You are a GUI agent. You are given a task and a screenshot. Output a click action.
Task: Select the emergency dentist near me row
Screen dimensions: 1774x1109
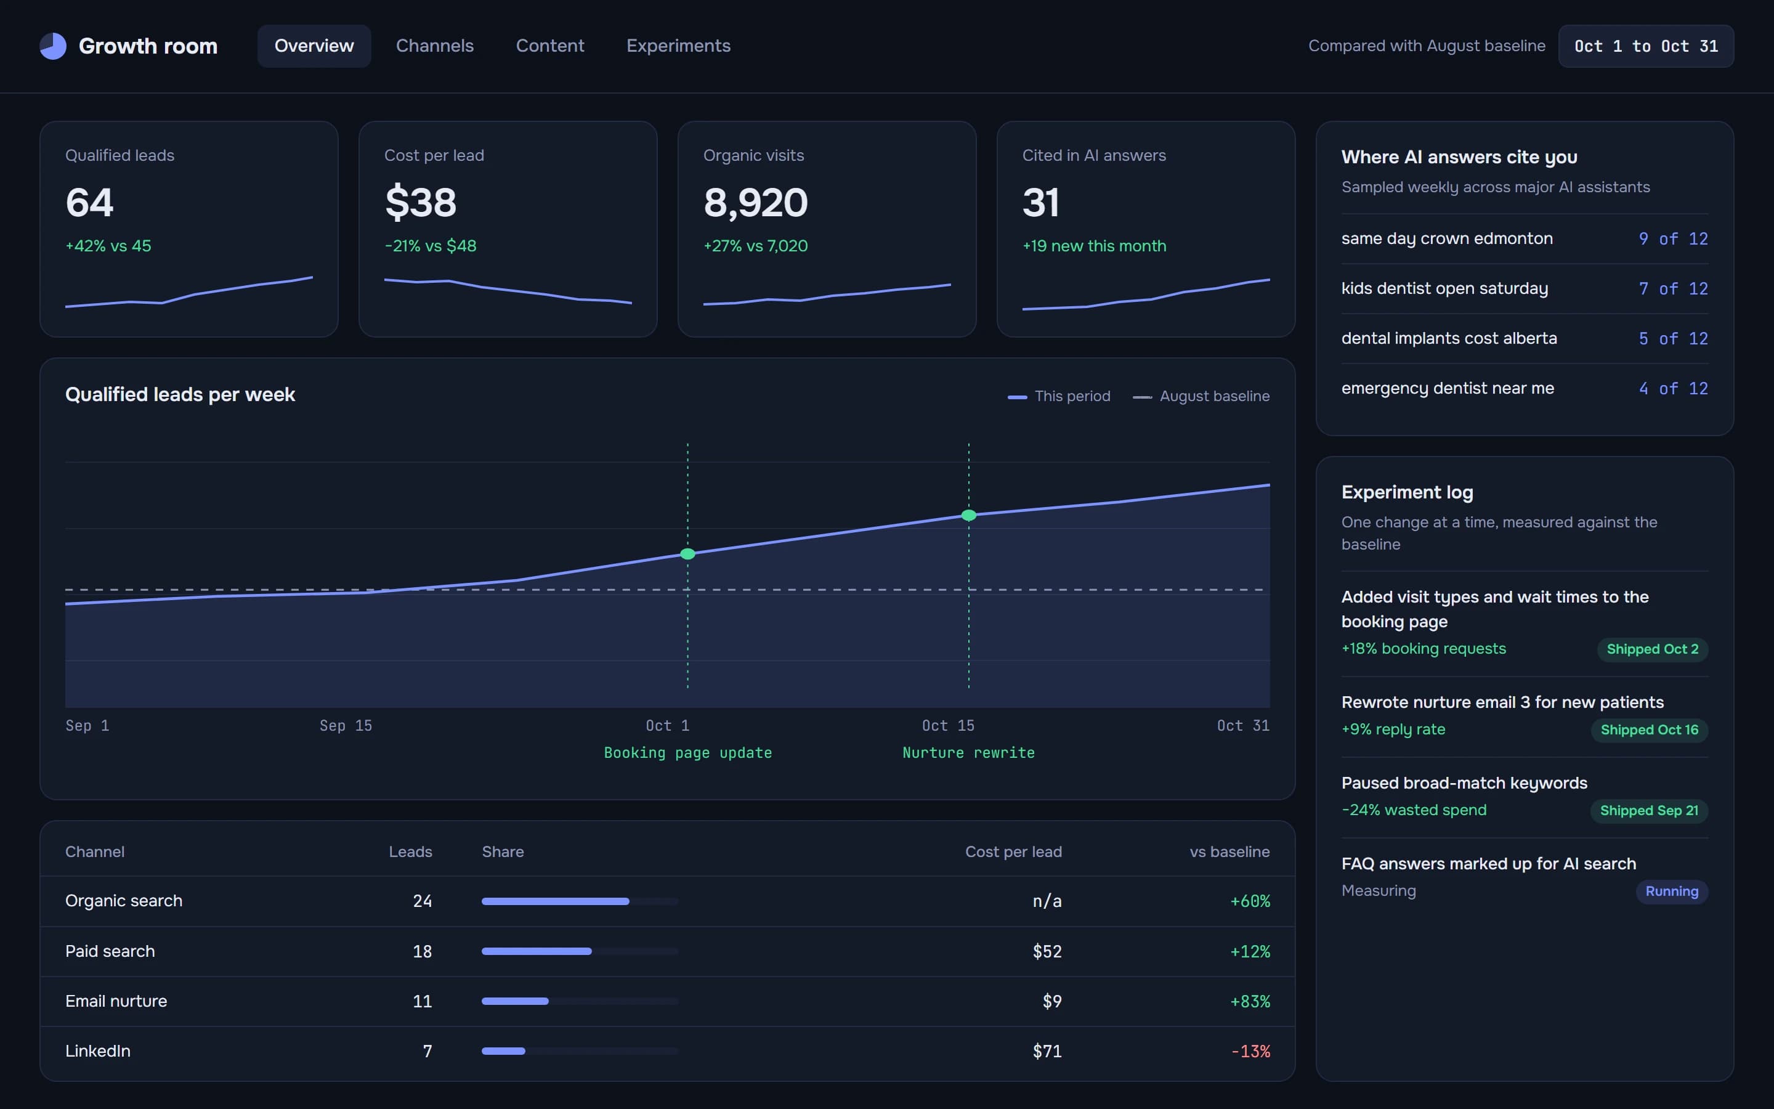click(1524, 388)
